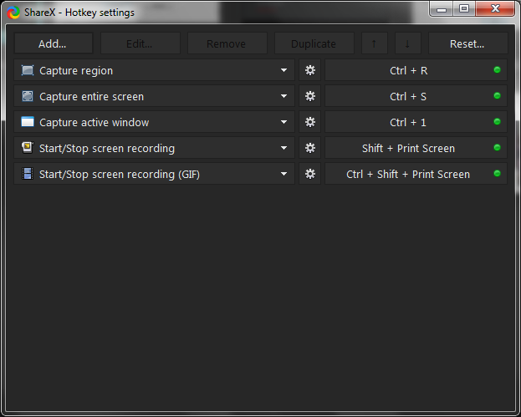Click gear icon beside Capture active window
Image resolution: width=521 pixels, height=417 pixels.
coord(309,122)
